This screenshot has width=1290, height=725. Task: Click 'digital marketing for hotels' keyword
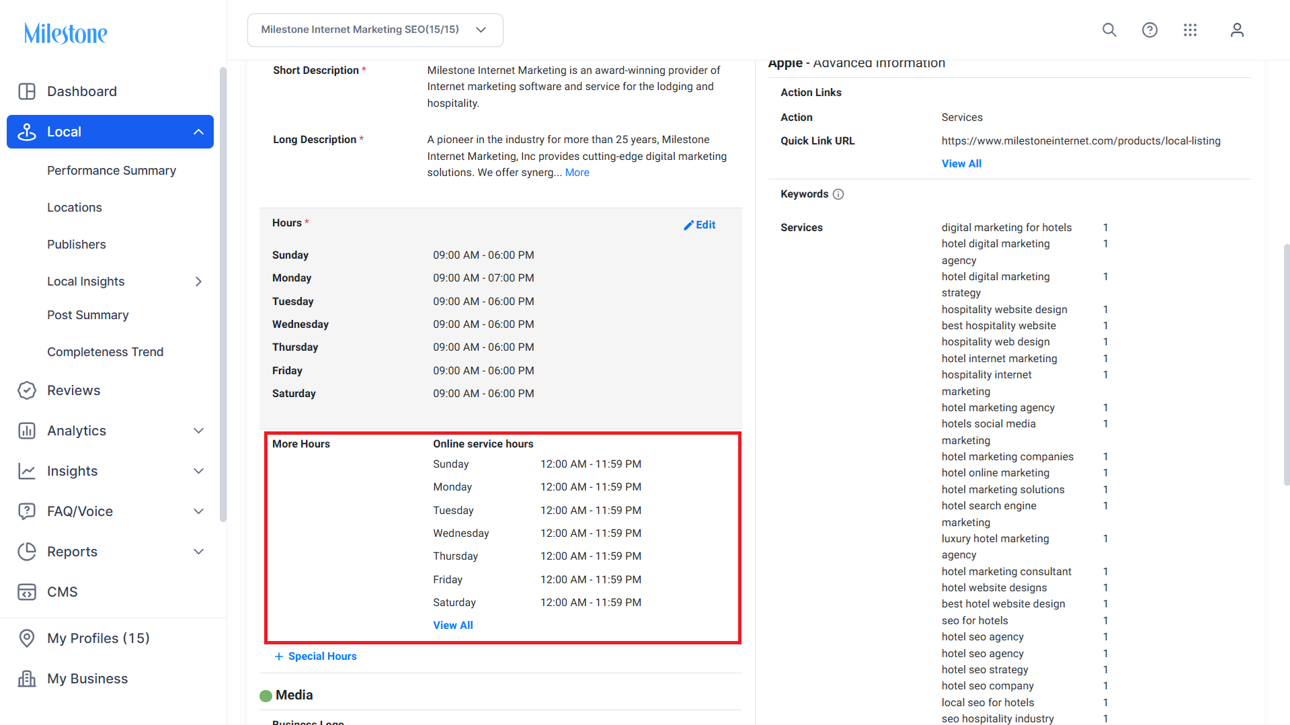(1006, 228)
